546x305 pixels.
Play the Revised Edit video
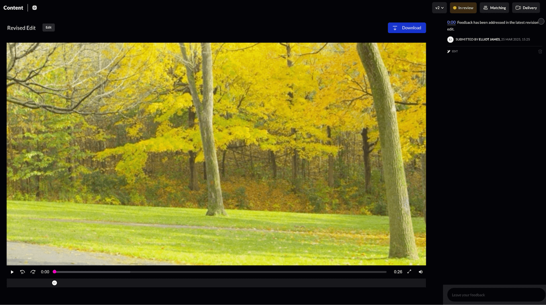[x=12, y=272]
